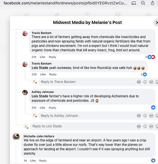The height and width of the screenshot is (164, 158).
Task: Click the Lois Stade mention in Ashley's comment
Action: click(x=40, y=96)
